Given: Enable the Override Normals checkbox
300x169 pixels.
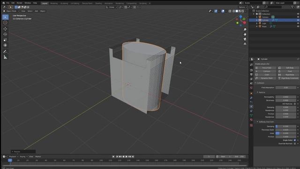Looking at the screenshot, I should coord(295,144).
